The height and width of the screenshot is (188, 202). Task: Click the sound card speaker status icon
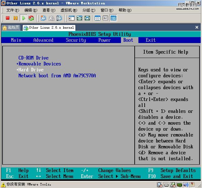click(x=186, y=185)
